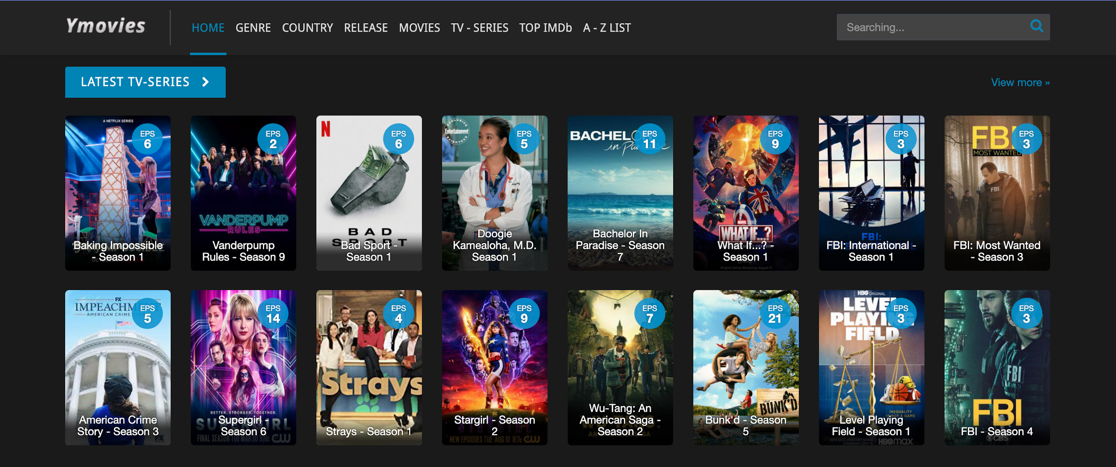Click the Ymovies logo
The height and width of the screenshot is (467, 1116).
click(x=106, y=26)
